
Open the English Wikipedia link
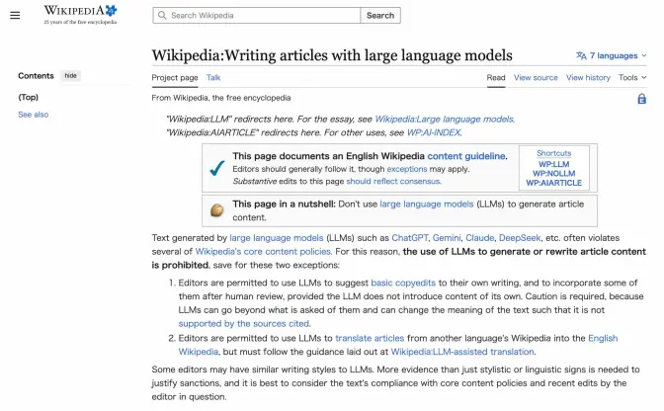pos(603,338)
